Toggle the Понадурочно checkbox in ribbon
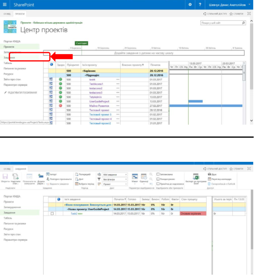 coord(158,178)
